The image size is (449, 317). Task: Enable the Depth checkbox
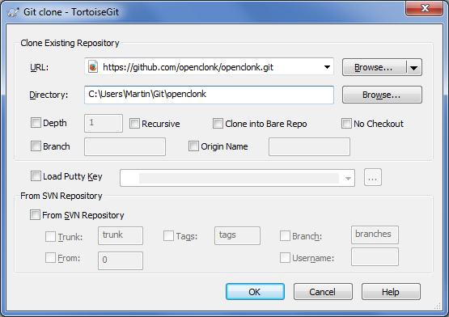[x=36, y=123]
